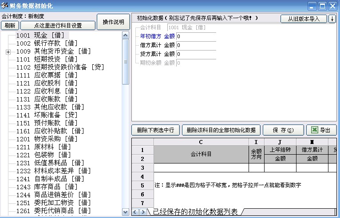This screenshot has height=218, width=340.
Task: Select account 1121 应收股利 [借]
Action: pyautogui.click(x=47, y=83)
